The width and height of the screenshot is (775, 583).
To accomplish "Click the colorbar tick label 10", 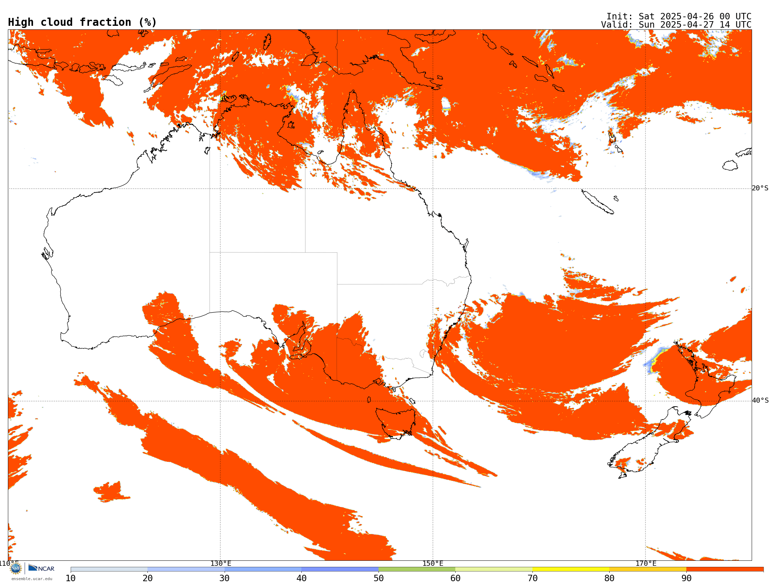I will 71,578.
